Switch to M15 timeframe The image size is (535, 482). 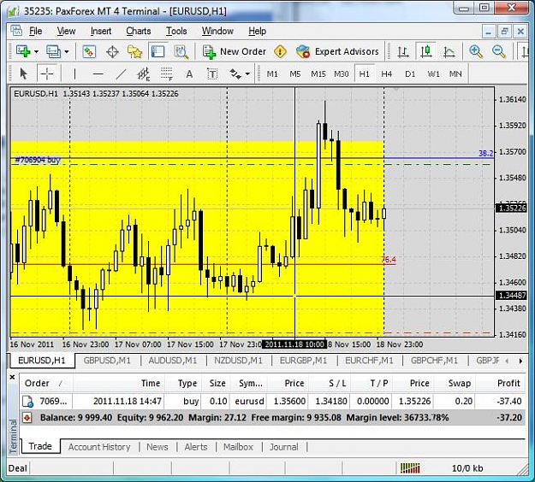click(318, 73)
